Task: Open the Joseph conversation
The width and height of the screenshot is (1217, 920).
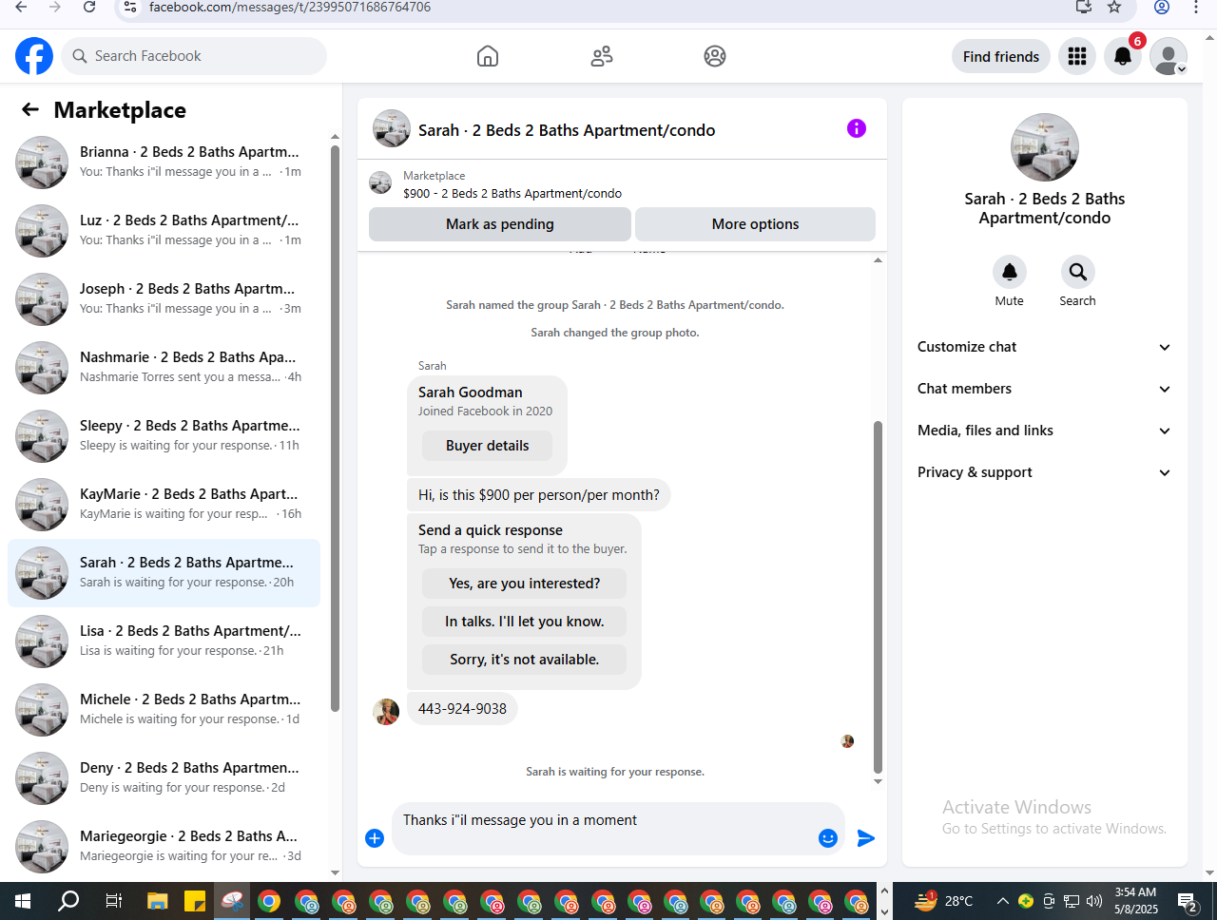Action: coord(164,299)
